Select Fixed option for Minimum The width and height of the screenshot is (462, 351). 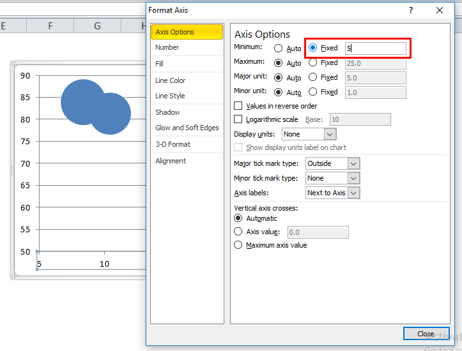pos(312,48)
